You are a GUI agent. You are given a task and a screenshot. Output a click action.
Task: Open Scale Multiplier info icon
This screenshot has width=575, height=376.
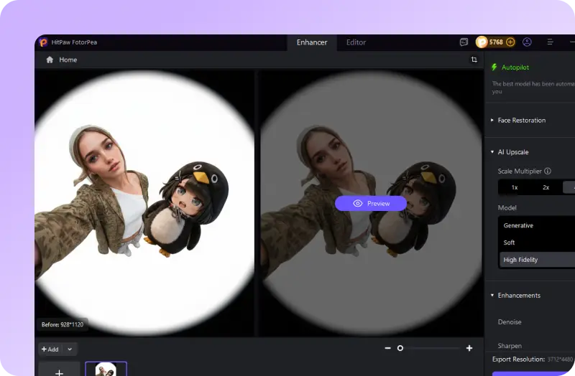coord(548,171)
